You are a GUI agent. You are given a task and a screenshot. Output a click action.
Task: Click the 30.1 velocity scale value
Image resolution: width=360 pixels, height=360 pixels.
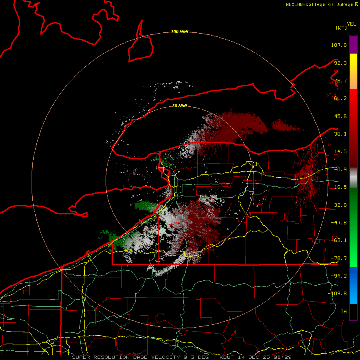[340, 134]
